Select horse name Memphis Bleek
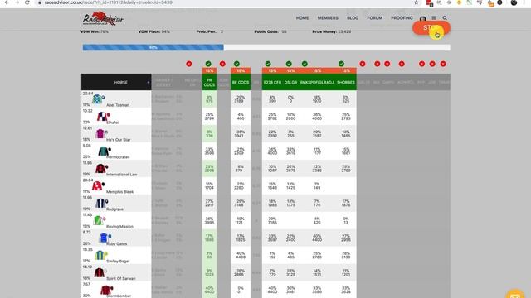The width and height of the screenshot is (531, 298). point(119,191)
